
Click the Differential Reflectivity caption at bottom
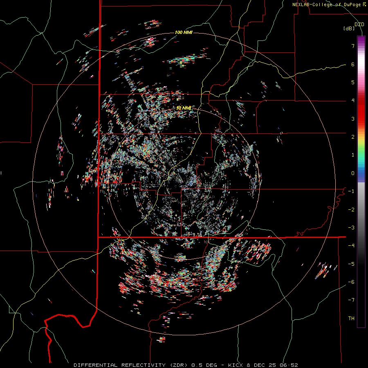pos(186,365)
